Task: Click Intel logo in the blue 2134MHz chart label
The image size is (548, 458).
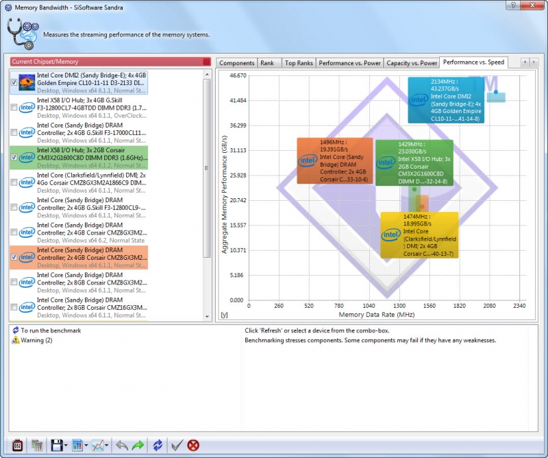Action: (x=419, y=99)
